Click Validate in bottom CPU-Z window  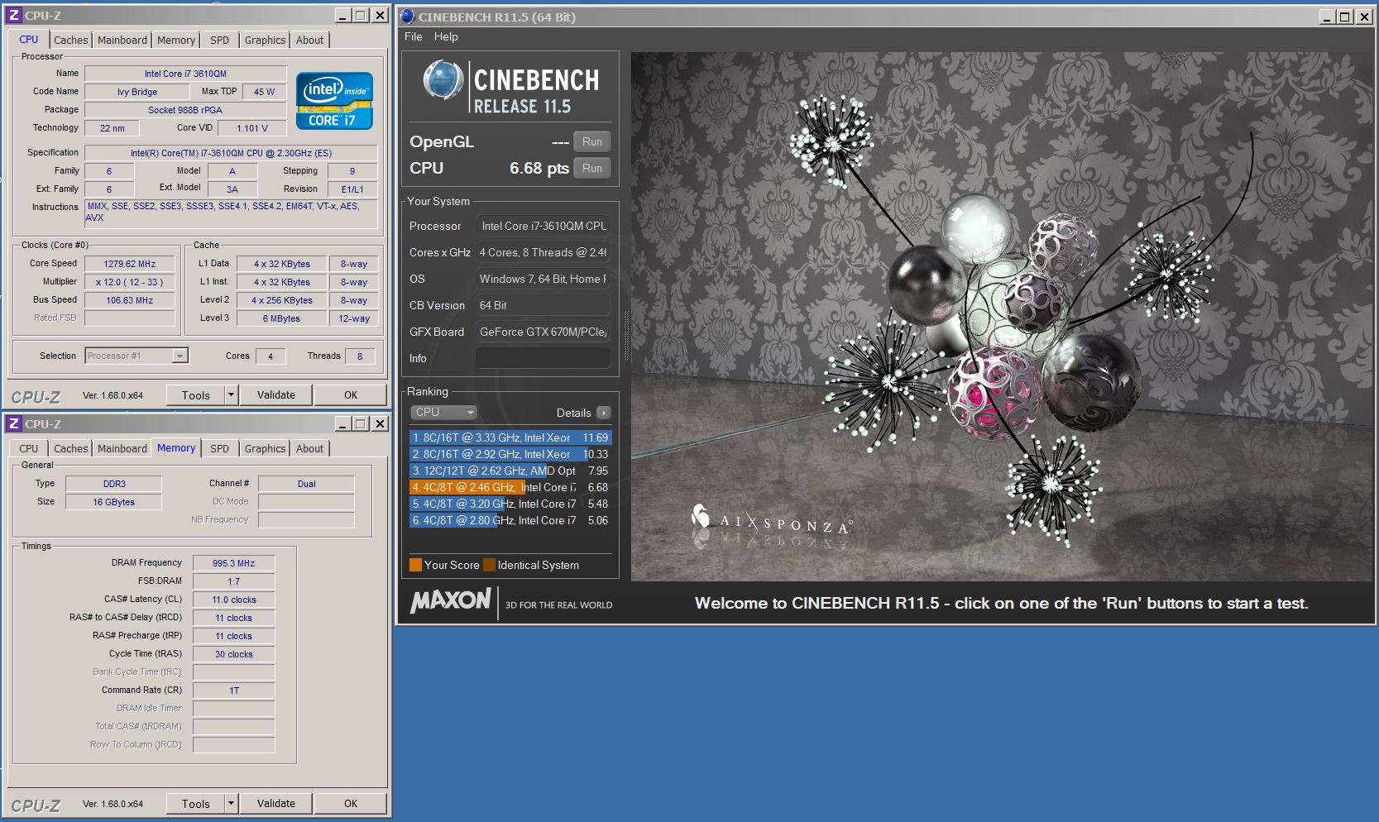click(276, 804)
